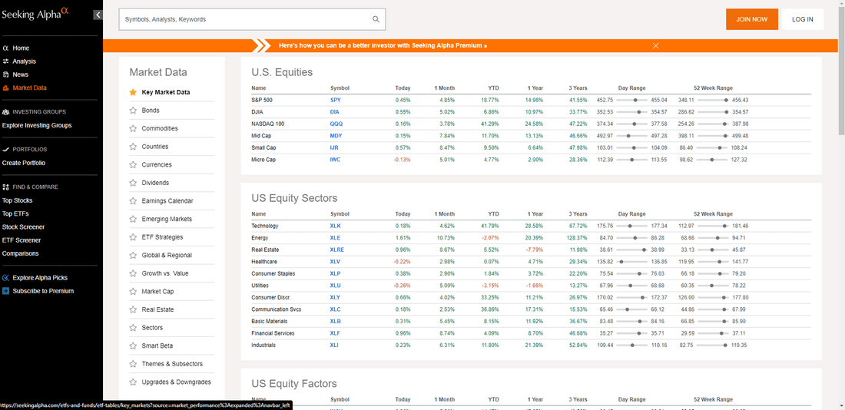Viewport: 845px width, 410px height.
Task: Open the XLE Energy symbol link
Action: point(335,238)
